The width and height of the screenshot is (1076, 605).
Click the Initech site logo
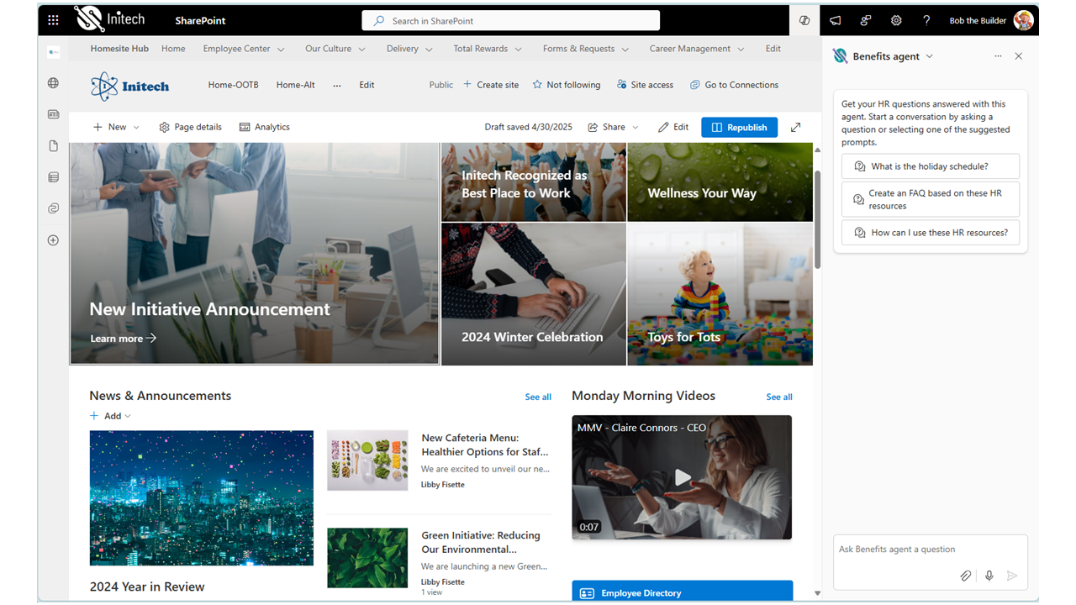tap(130, 86)
